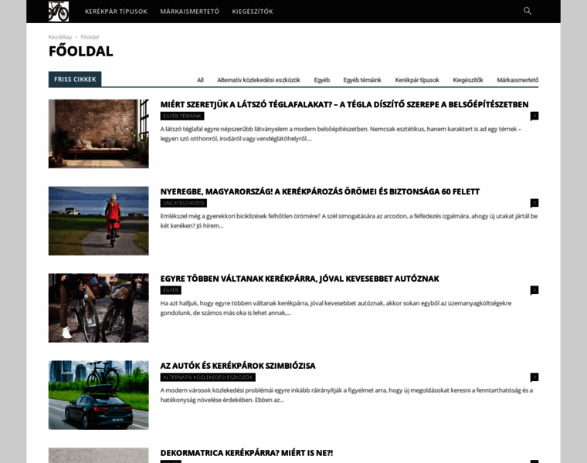Image resolution: width=587 pixels, height=463 pixels.
Task: Open Dekormatrica kerékpárra article title
Action: point(246,453)
